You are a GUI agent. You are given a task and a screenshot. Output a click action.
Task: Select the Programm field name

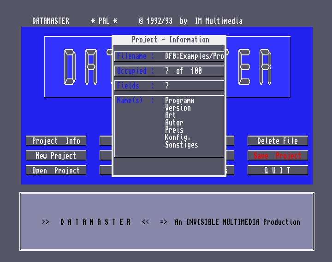[179, 101]
